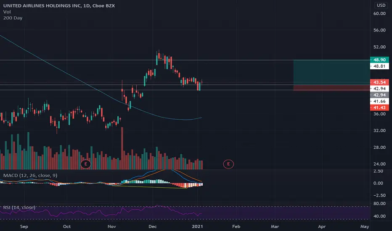392x231 pixels.
Task: Select the green profit zone of the position
Action: pos(332,72)
